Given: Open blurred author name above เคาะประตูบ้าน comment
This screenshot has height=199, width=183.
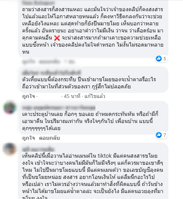Looking at the screenshot, I should (x=59, y=108).
